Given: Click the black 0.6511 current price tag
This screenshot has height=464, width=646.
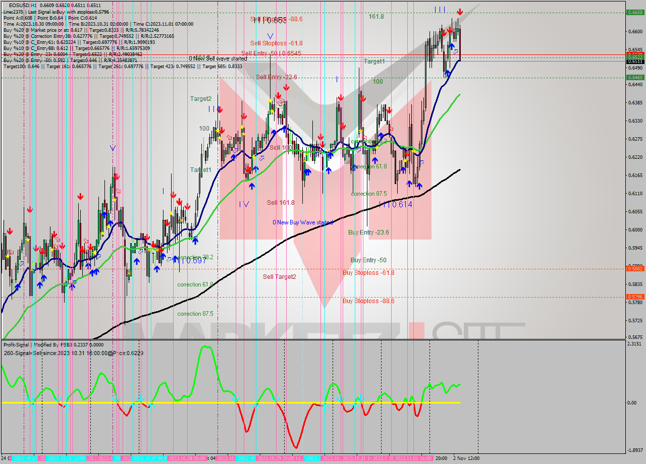Looking at the screenshot, I should tap(634, 62).
